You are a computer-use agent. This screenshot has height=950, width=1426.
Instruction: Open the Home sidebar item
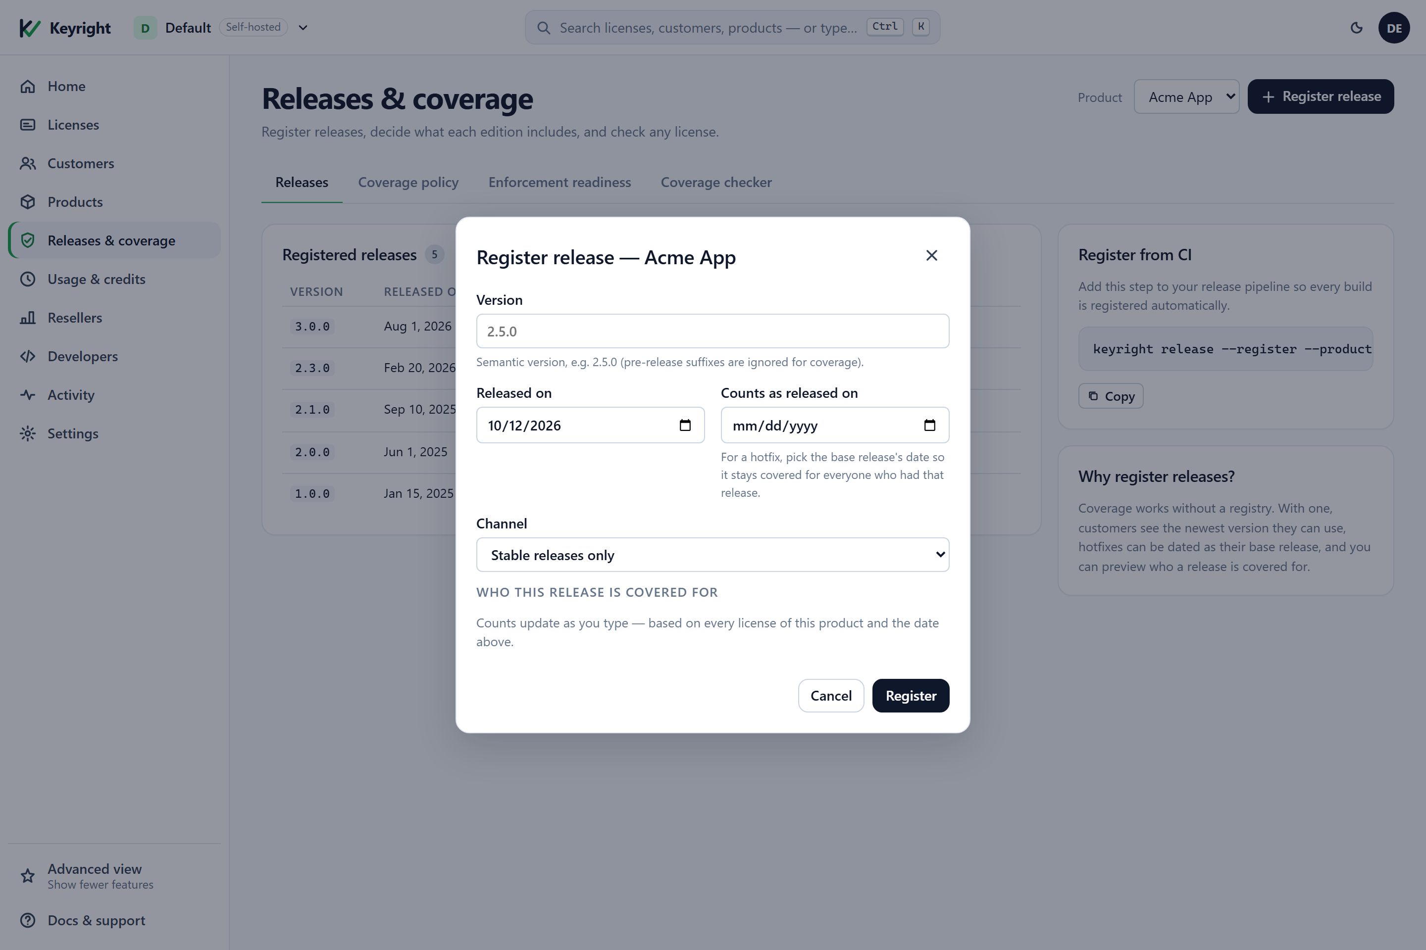[x=114, y=86]
